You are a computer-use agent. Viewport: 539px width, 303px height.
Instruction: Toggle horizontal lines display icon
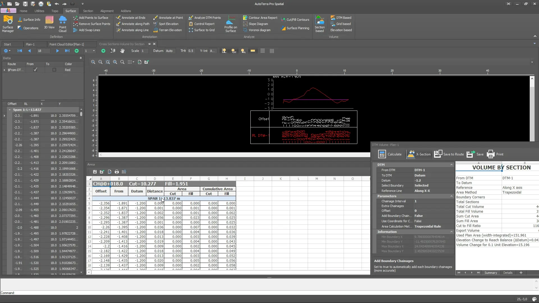click(262, 51)
